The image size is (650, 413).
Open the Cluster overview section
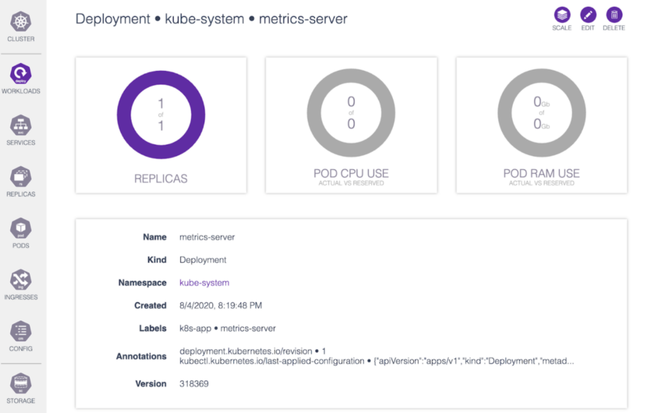21,25
